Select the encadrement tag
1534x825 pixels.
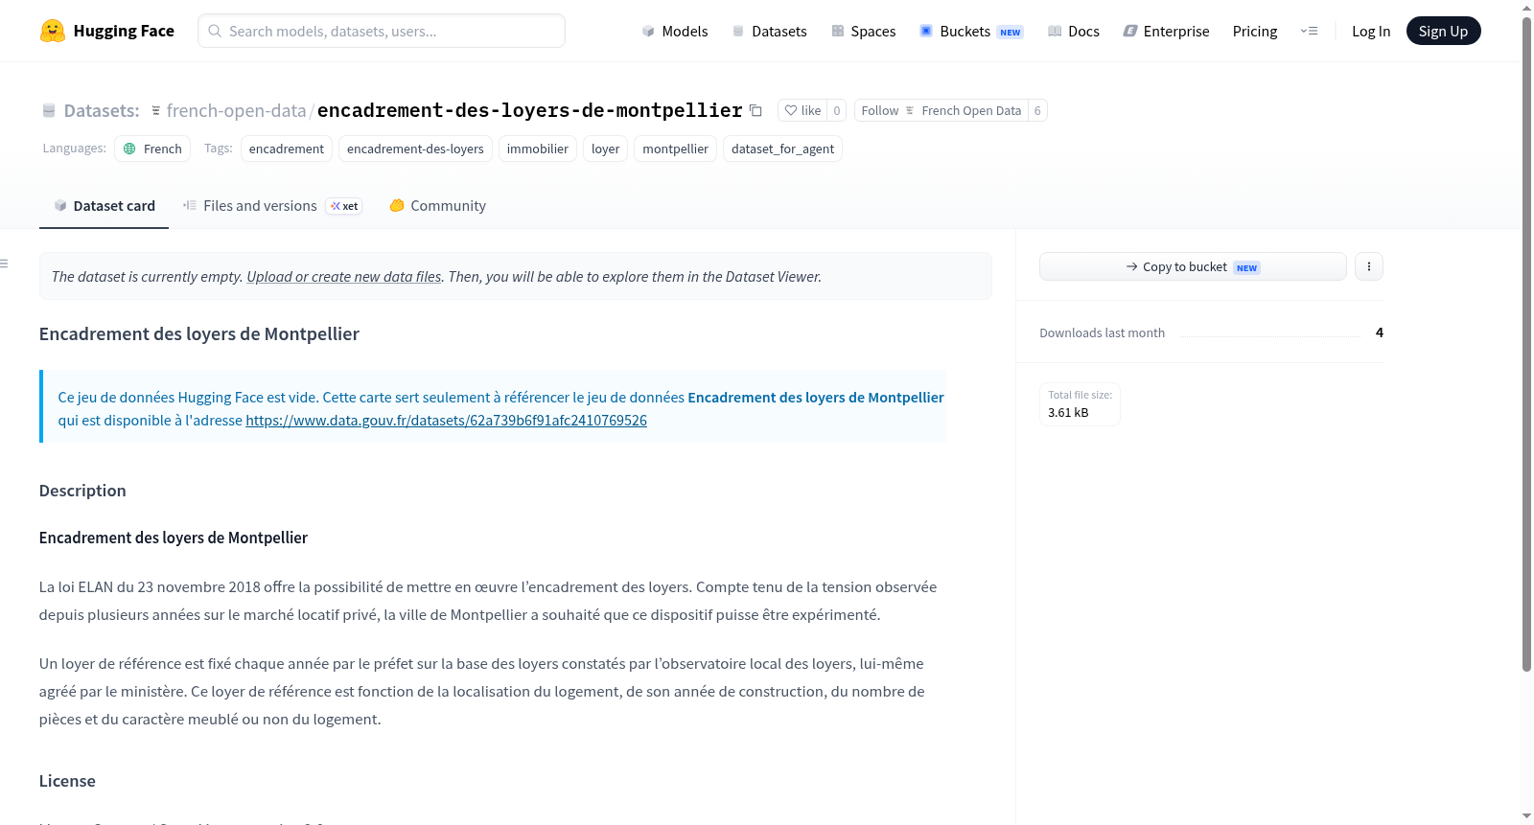[x=287, y=149]
